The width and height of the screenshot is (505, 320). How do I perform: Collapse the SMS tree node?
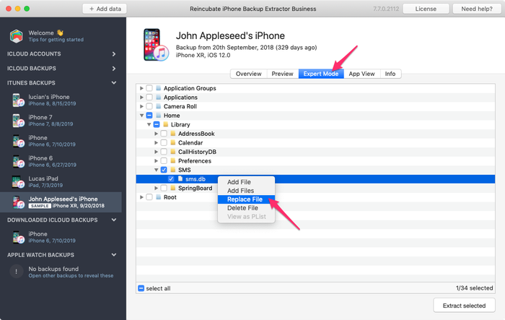click(157, 170)
